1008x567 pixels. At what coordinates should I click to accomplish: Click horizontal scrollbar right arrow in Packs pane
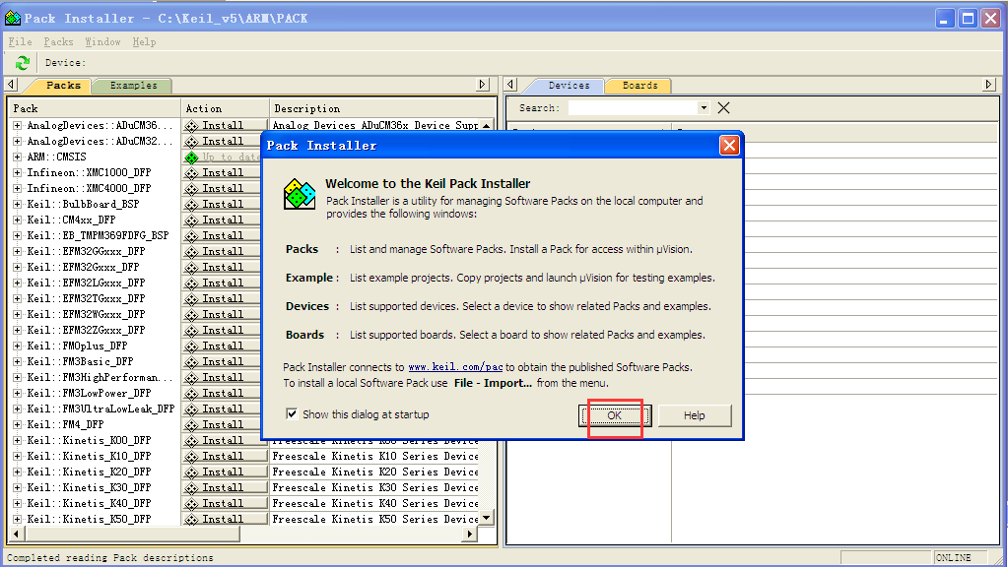pyautogui.click(x=471, y=534)
